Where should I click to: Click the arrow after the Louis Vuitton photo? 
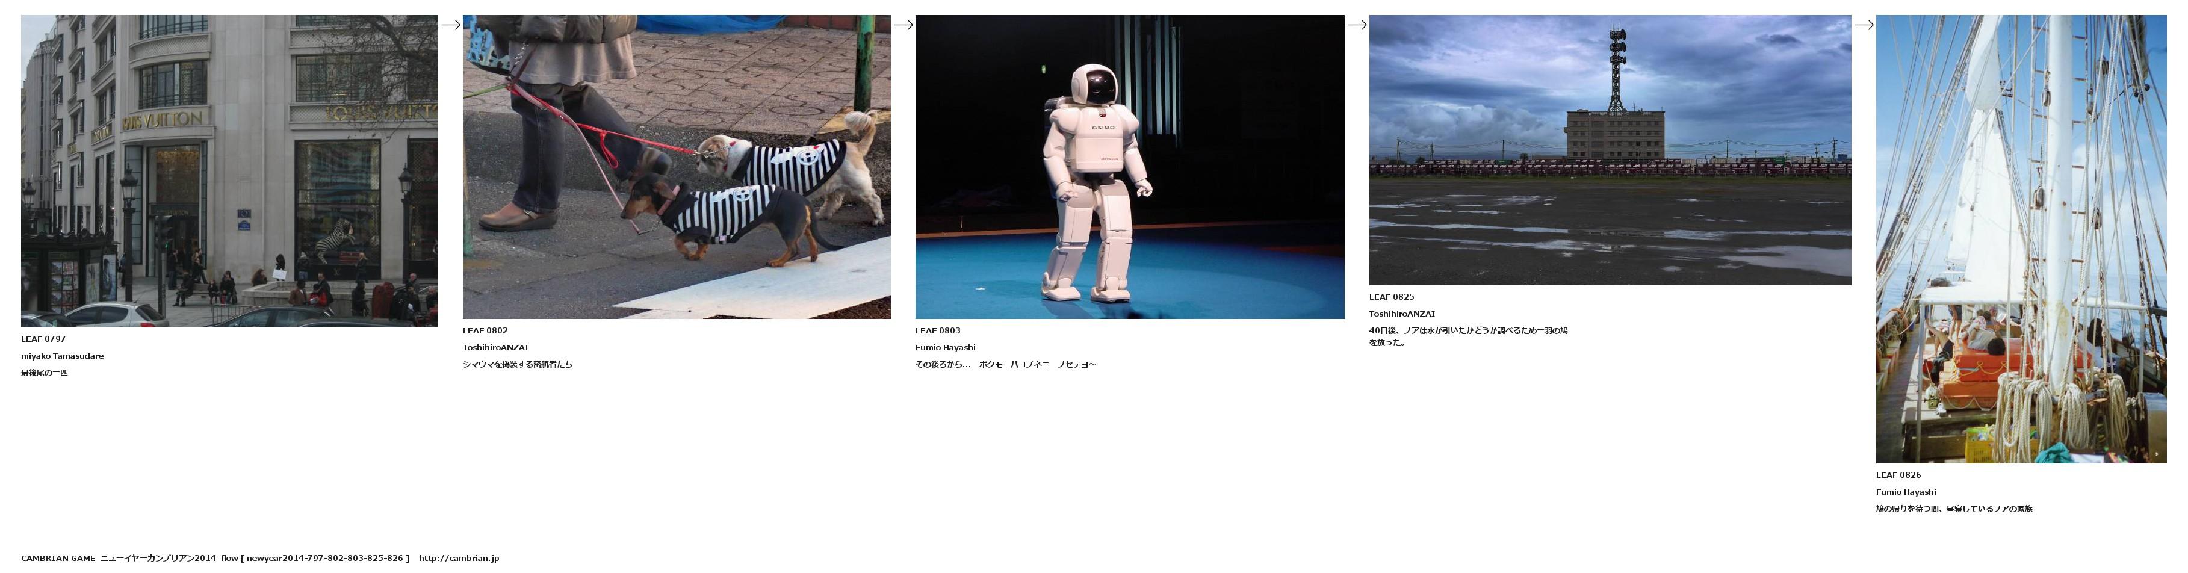point(450,25)
